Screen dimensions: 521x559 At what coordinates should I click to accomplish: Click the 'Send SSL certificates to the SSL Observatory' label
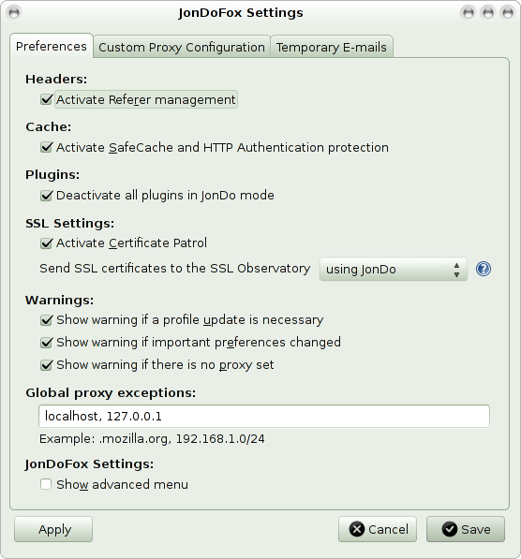click(175, 269)
